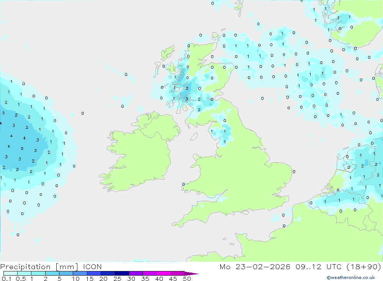Click the "30" legend scale label

pos(131,279)
